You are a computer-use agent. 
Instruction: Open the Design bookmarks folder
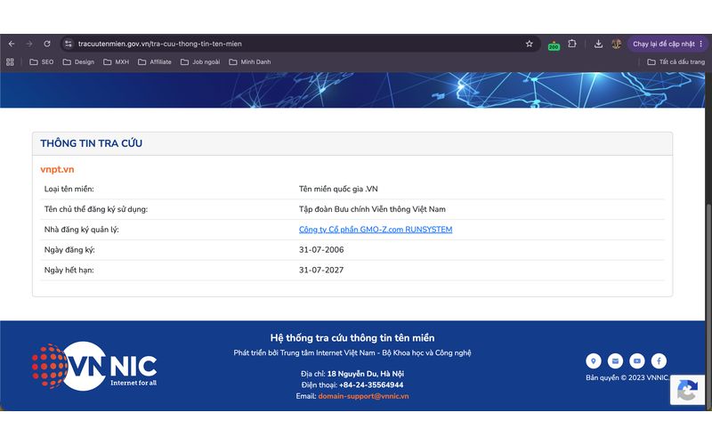click(78, 61)
